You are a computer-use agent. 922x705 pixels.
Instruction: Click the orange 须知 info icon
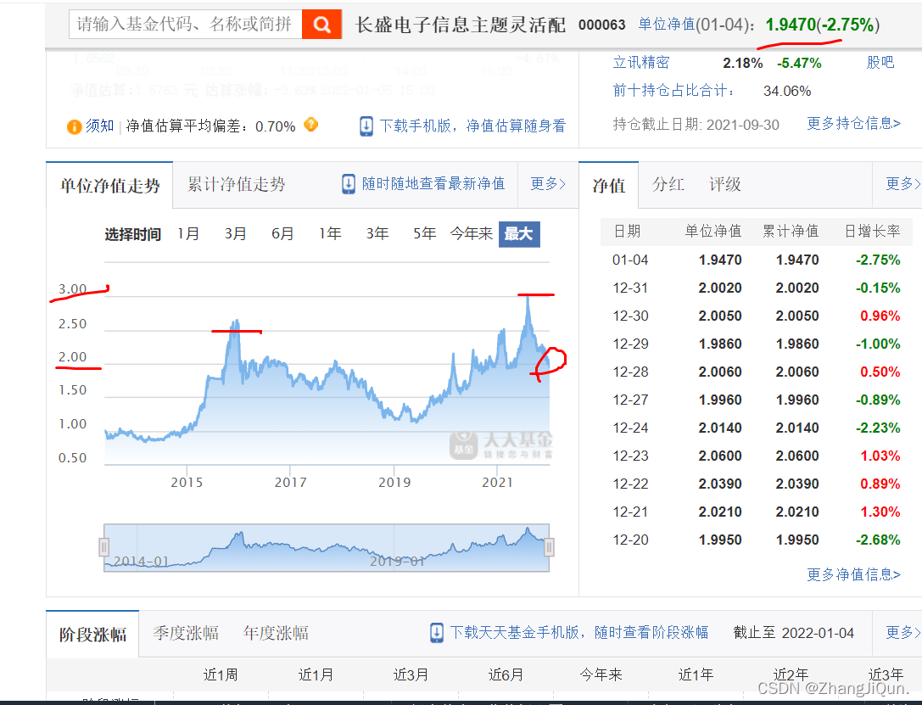click(x=74, y=126)
